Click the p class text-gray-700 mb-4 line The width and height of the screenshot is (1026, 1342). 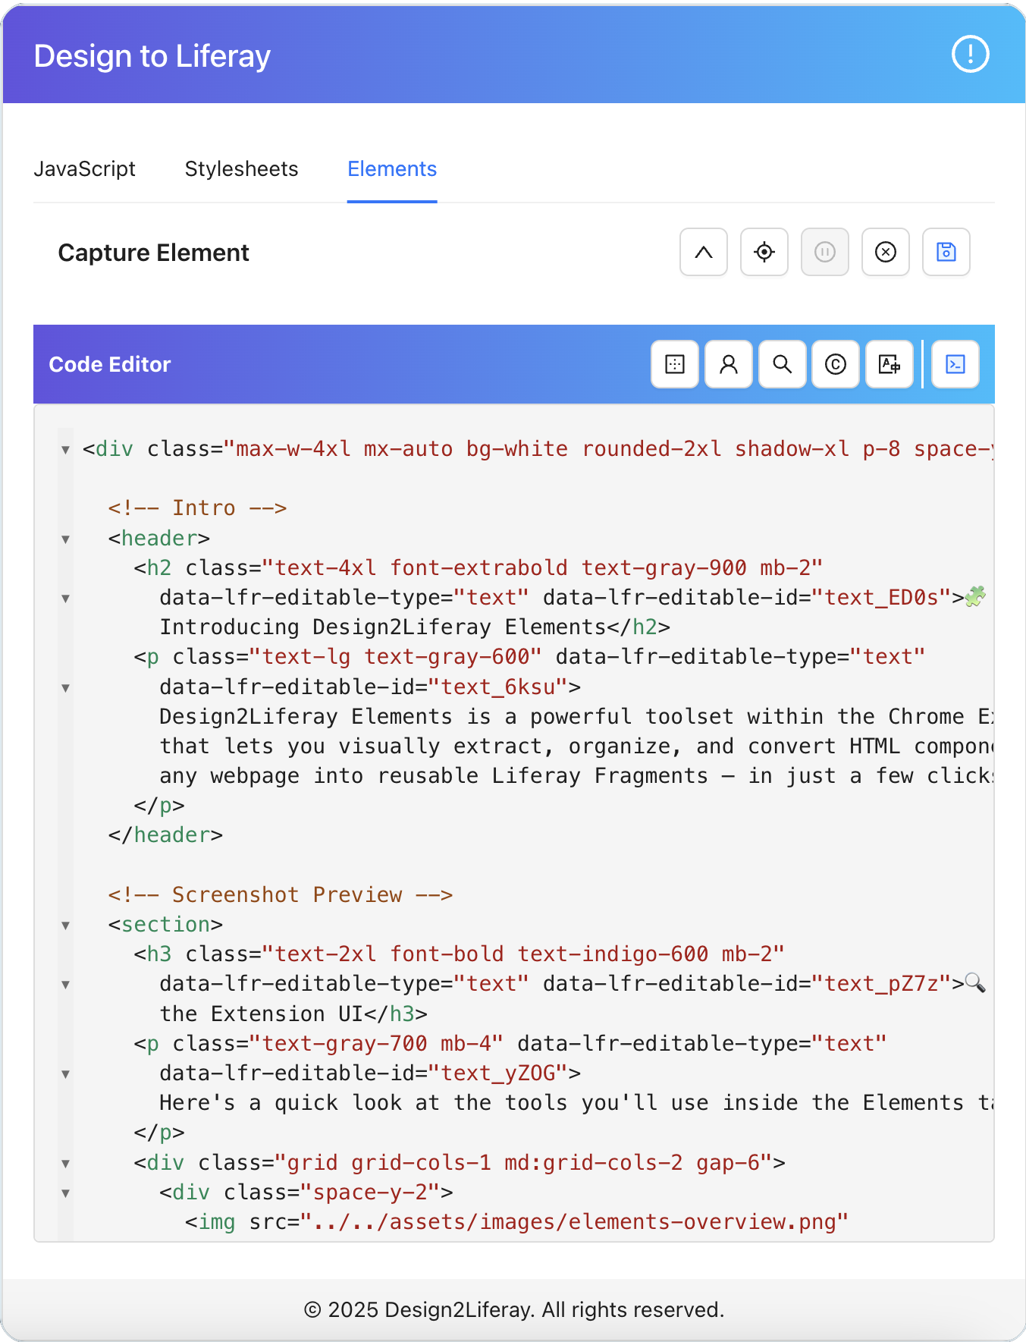[x=510, y=1043]
